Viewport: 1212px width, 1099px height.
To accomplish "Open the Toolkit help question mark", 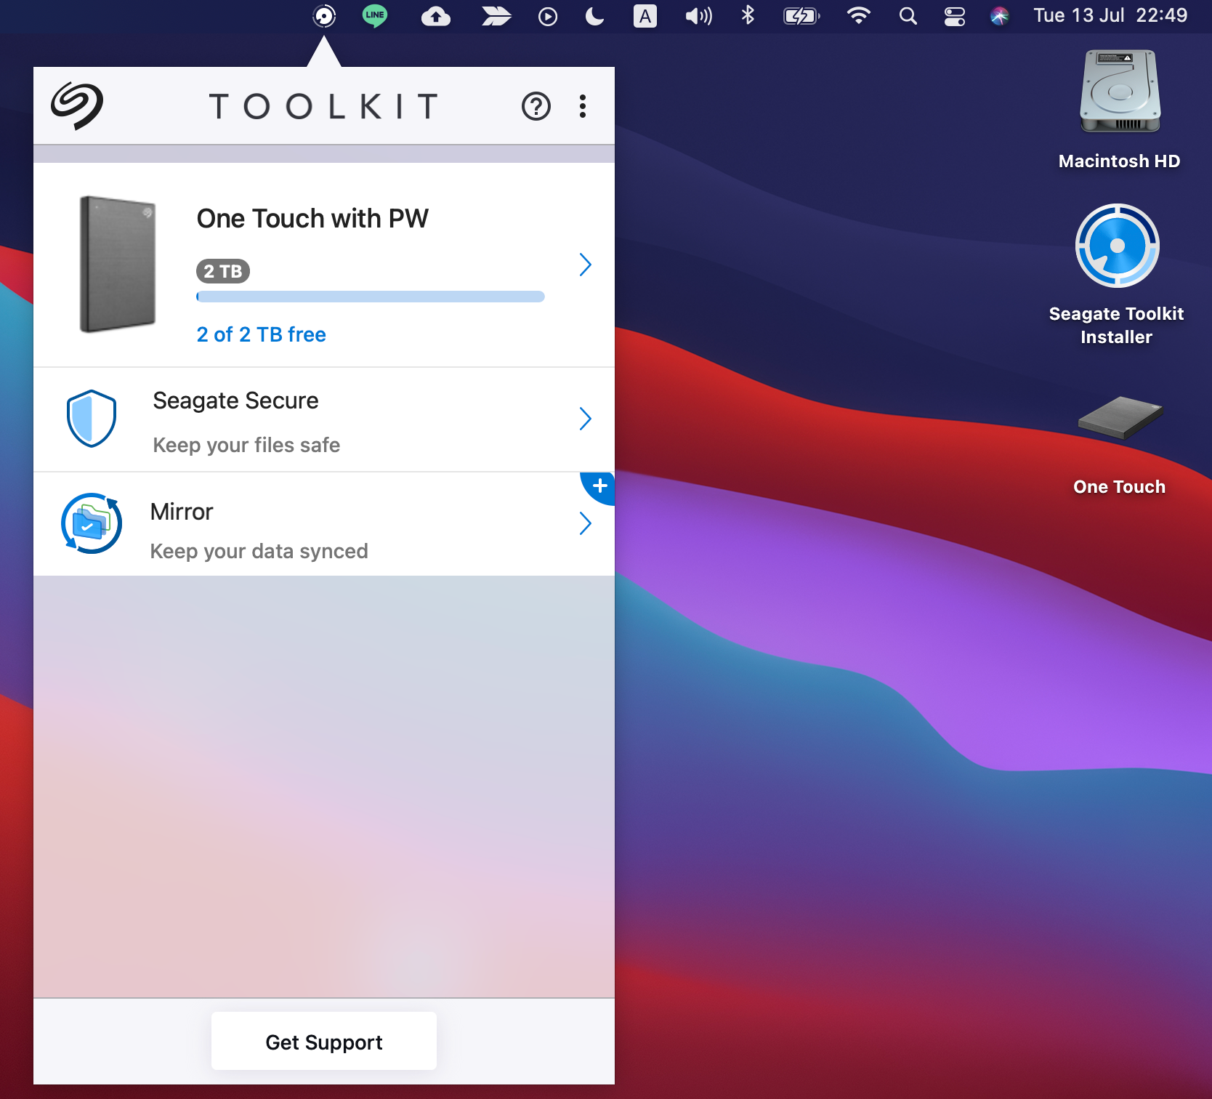I will click(536, 107).
